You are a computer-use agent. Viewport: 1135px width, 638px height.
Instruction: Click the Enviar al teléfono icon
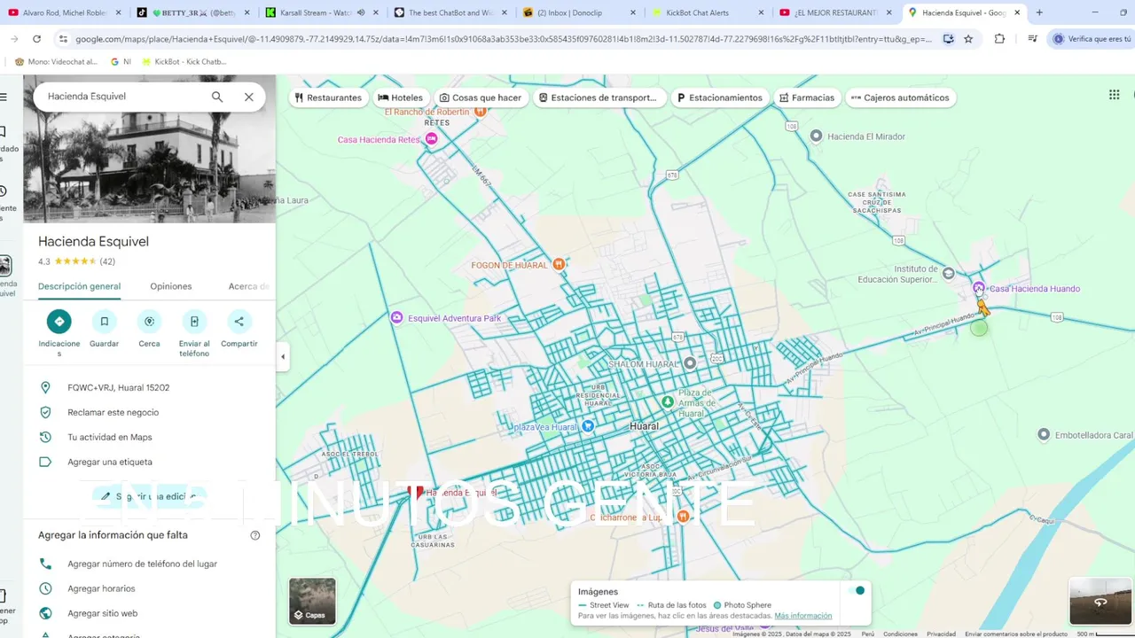[194, 321]
